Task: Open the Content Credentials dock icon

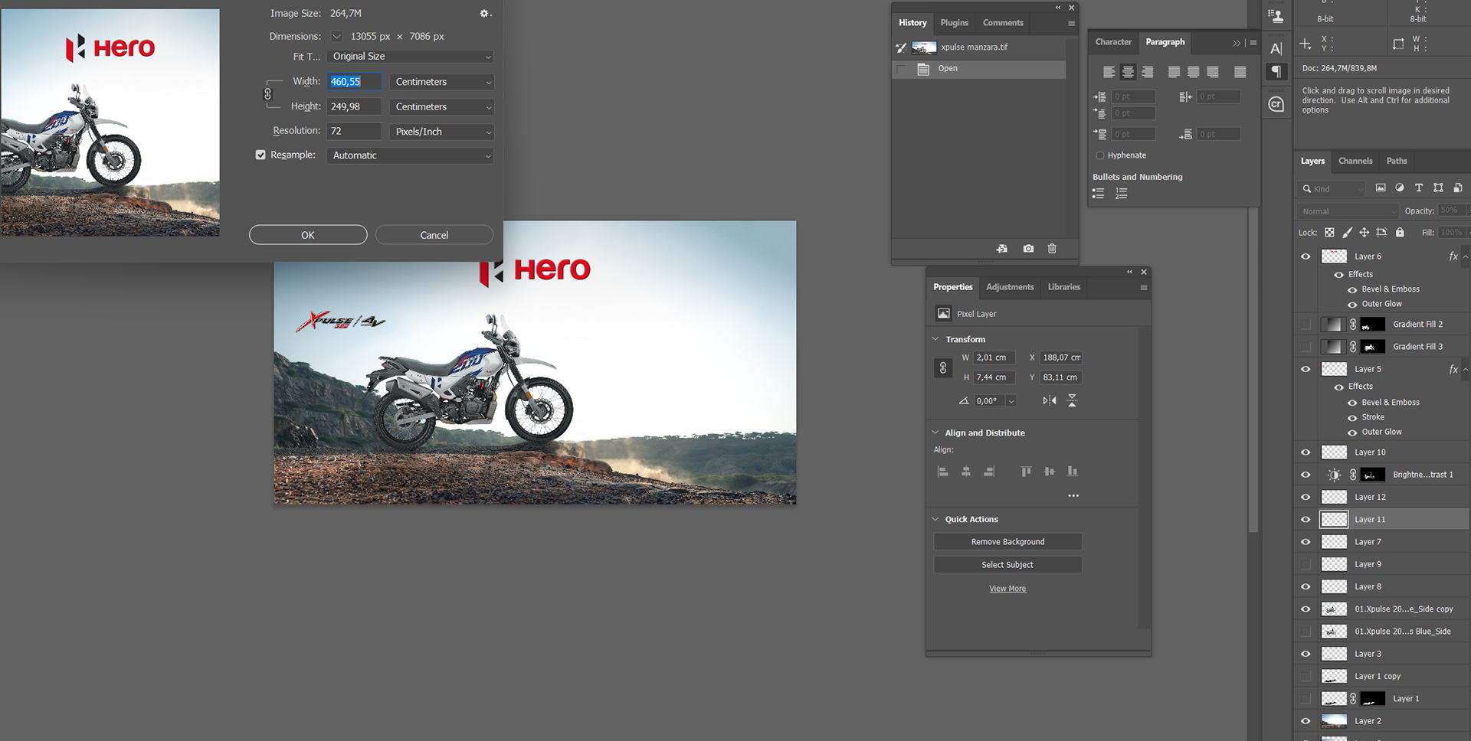Action: point(1276,104)
